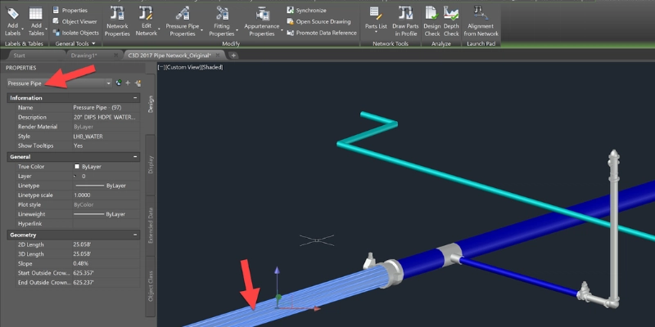
Task: Click the Synchronize command
Action: pos(306,10)
